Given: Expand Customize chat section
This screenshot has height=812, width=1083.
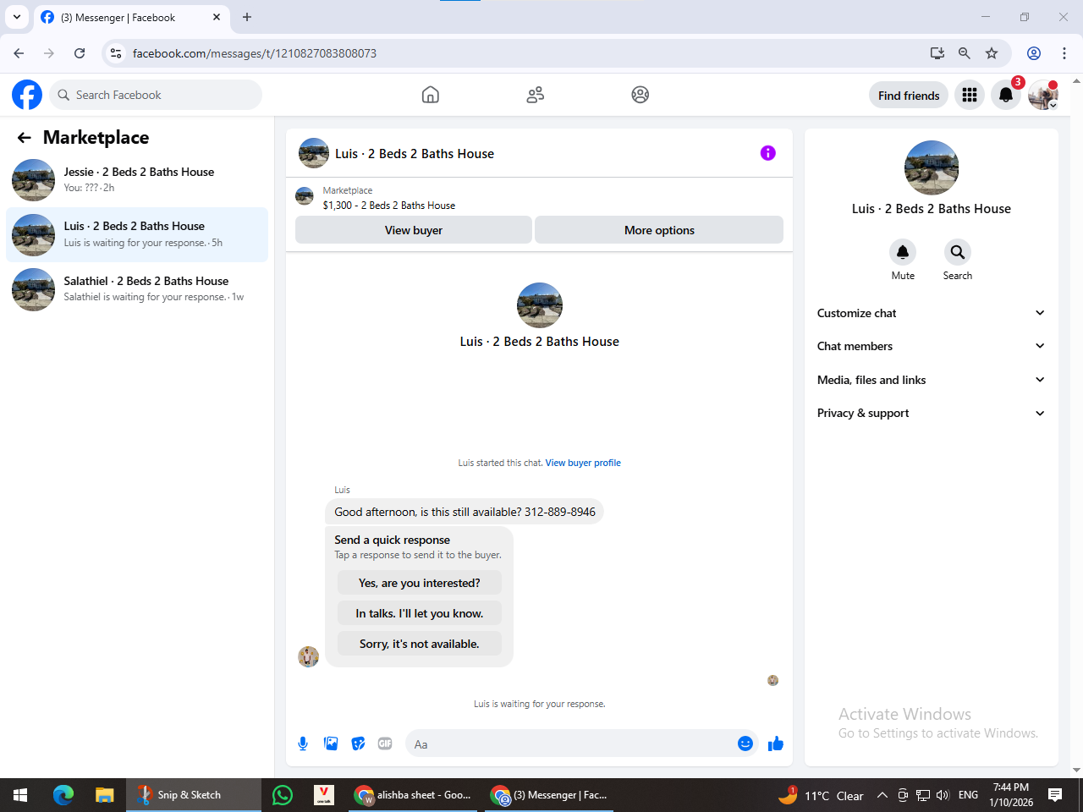Looking at the screenshot, I should point(931,313).
